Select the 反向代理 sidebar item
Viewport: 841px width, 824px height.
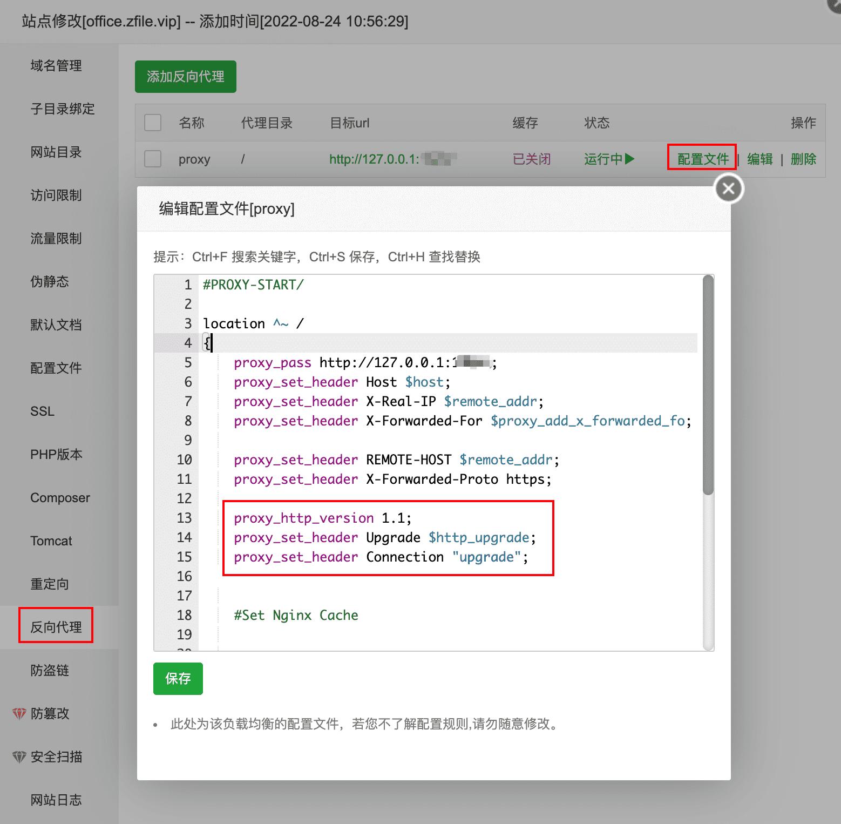click(56, 627)
